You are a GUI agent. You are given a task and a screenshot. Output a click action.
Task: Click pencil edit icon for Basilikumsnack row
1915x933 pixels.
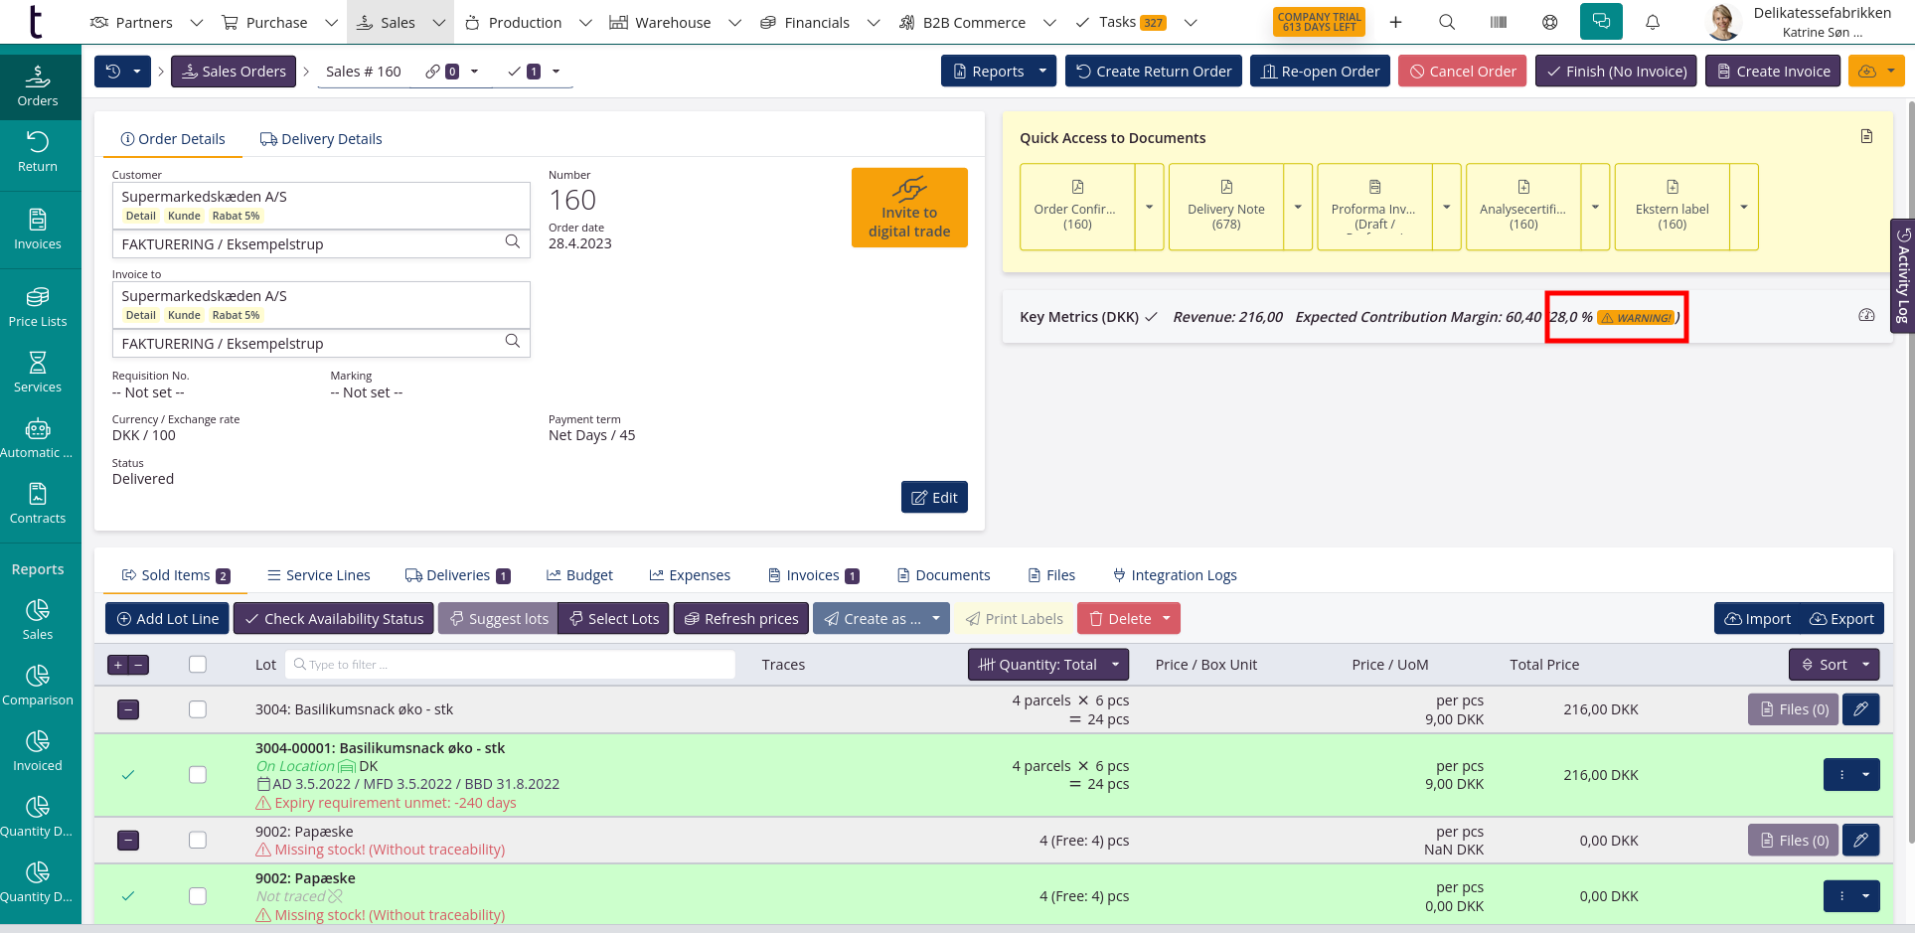click(1860, 709)
